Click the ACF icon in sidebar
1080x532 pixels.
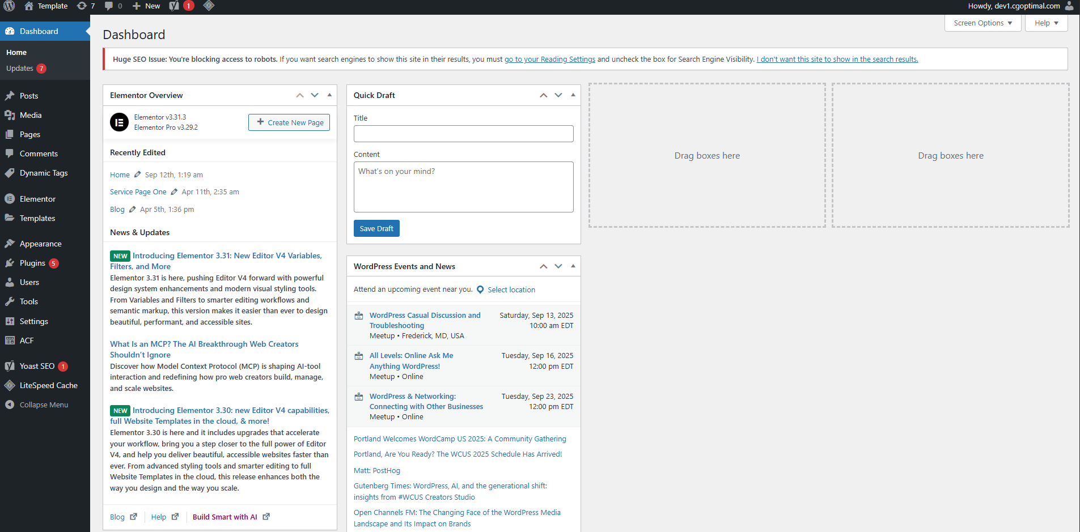tap(10, 341)
